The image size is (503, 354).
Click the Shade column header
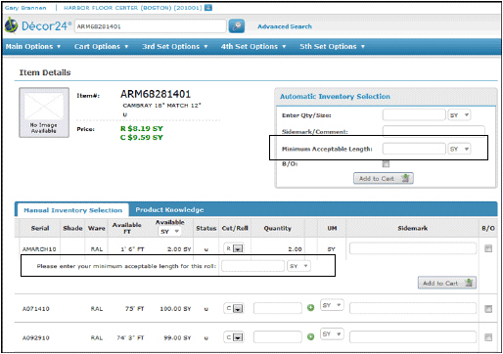[72, 228]
